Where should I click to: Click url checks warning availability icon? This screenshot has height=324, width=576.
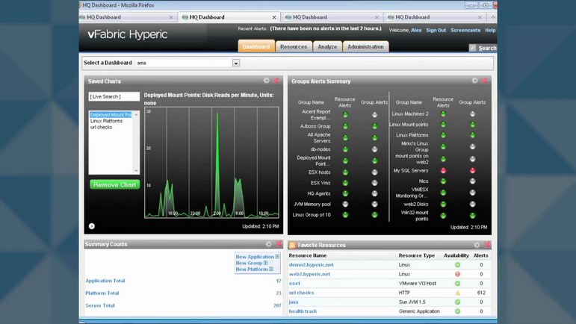point(457,293)
